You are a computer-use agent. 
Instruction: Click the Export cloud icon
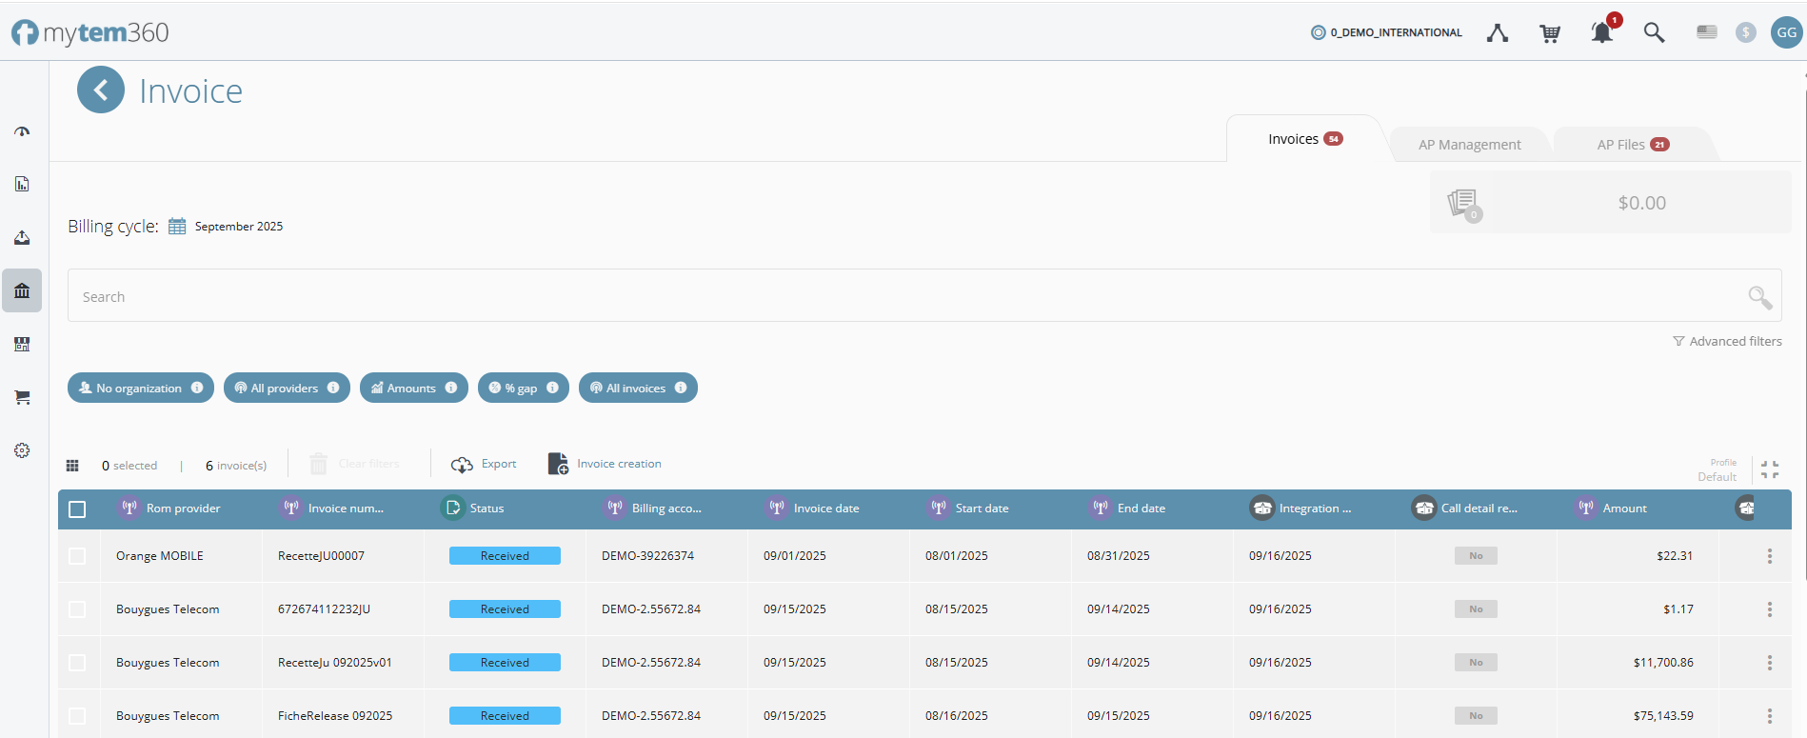462,465
